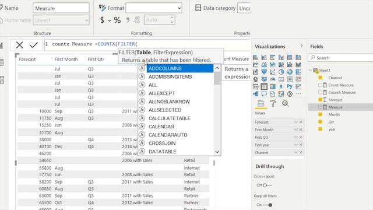Insert a treemap visual
This screenshot has width=373, height=210.
(298, 72)
